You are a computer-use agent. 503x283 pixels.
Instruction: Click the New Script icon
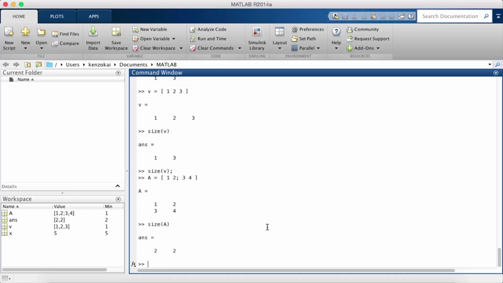tap(9, 32)
